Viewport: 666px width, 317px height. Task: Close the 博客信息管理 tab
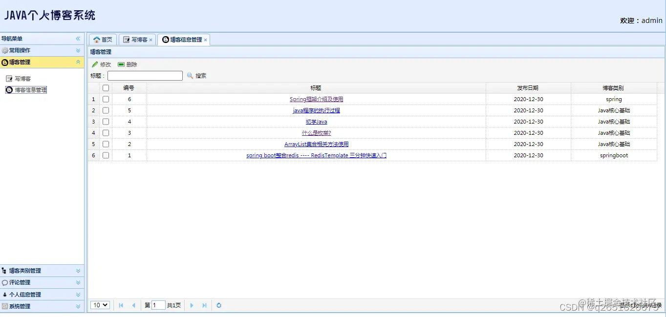[x=206, y=40]
